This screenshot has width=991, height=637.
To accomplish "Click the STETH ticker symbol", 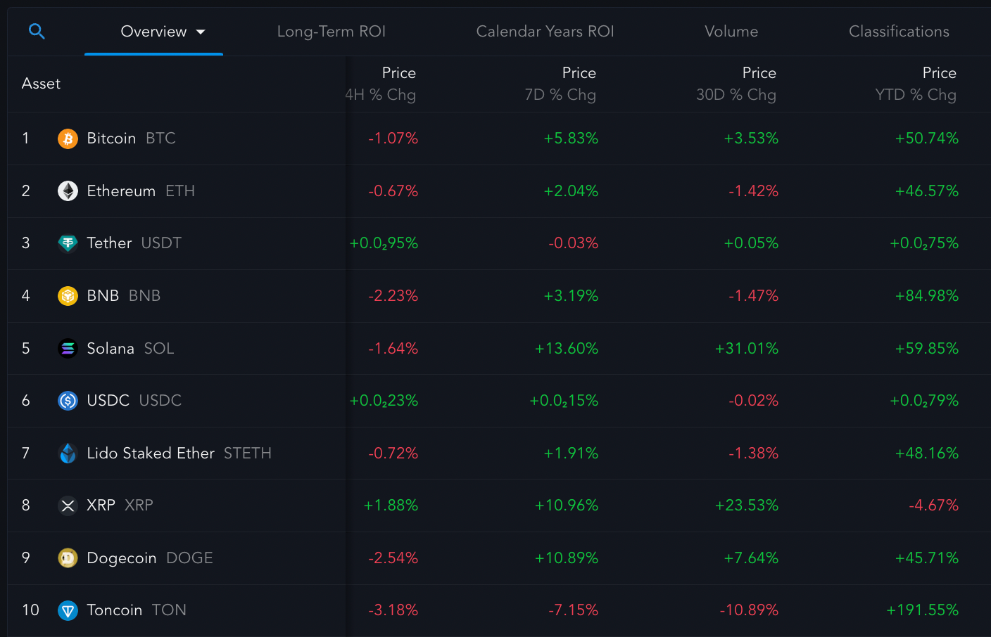I will coord(248,453).
